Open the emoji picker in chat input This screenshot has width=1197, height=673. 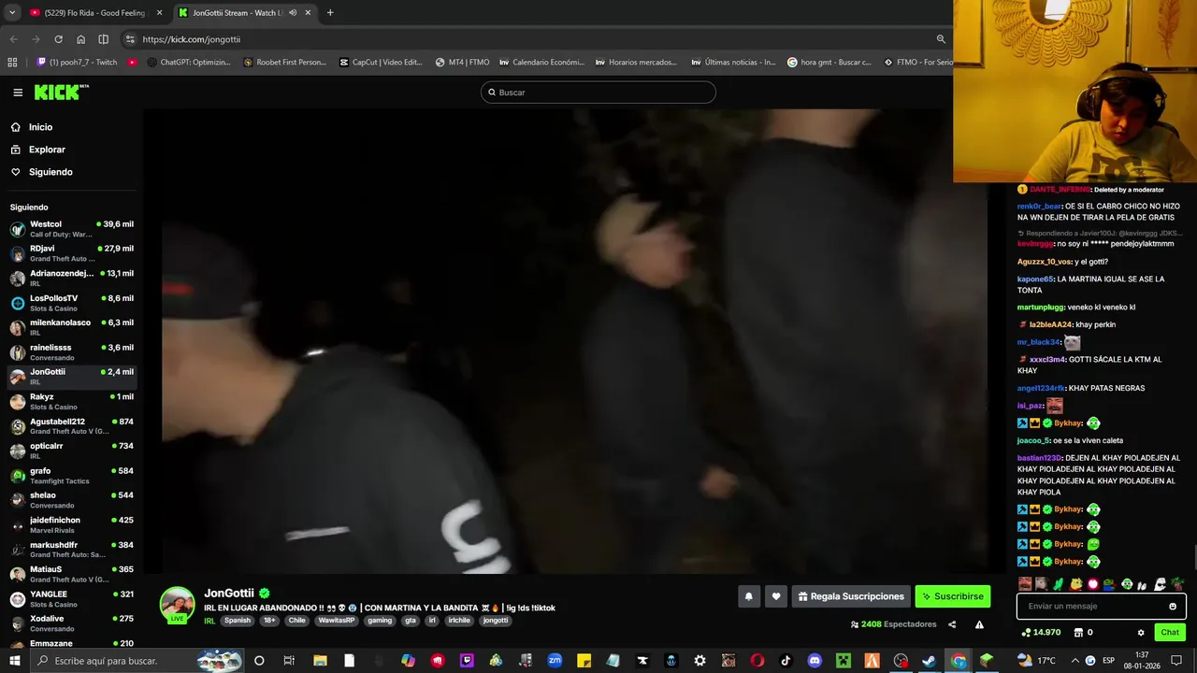tap(1173, 607)
